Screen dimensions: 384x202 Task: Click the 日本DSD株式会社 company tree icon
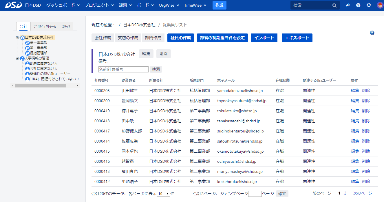point(23,38)
